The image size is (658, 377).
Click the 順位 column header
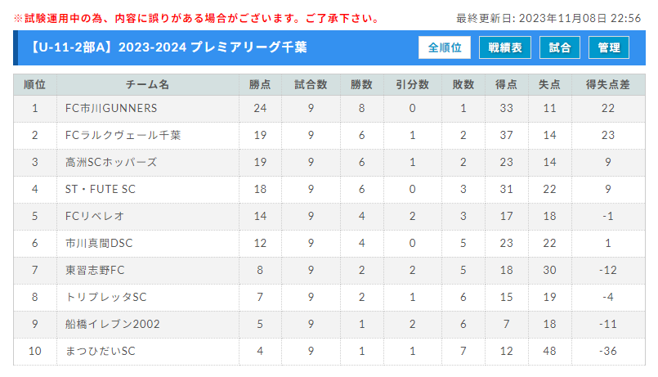tap(35, 84)
